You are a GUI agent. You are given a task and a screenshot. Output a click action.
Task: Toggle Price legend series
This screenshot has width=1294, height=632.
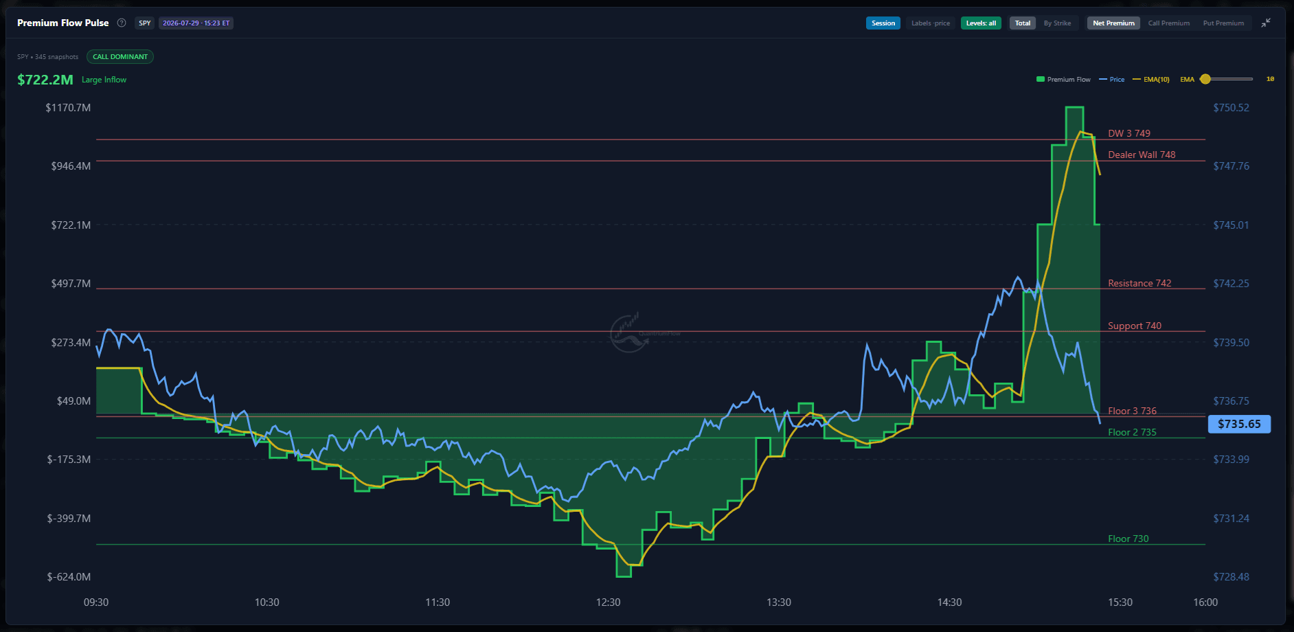(x=1112, y=80)
